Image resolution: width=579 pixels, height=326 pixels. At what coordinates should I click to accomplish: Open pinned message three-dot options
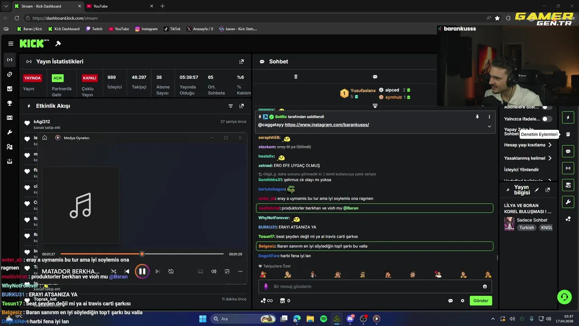click(x=489, y=117)
